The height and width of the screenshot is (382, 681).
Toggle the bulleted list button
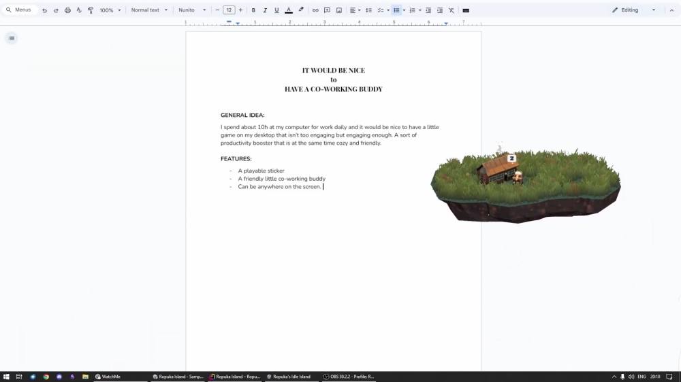pyautogui.click(x=396, y=10)
